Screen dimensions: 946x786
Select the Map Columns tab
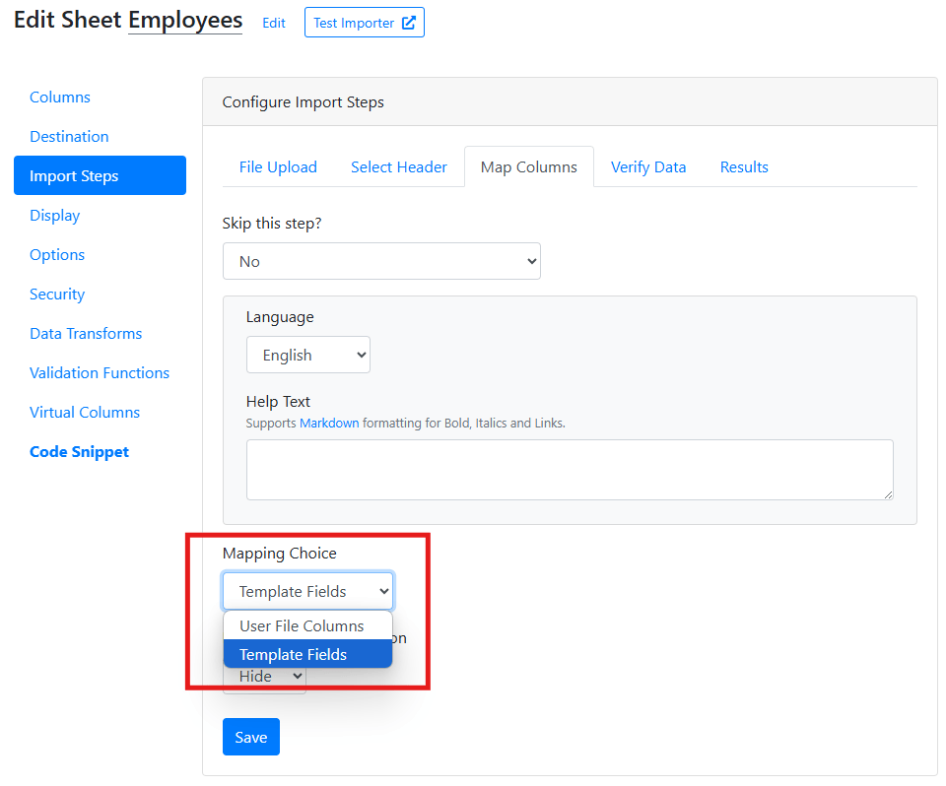coord(528,167)
